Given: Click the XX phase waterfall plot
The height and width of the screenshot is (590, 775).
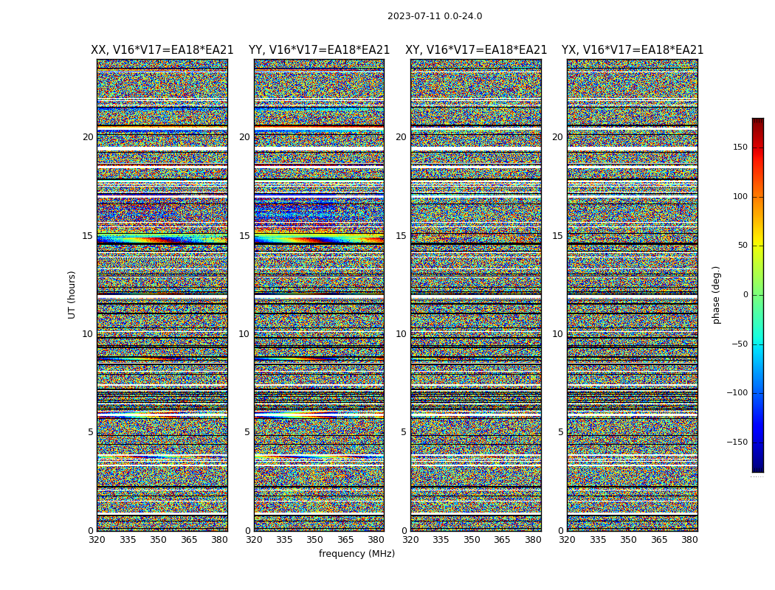Looking at the screenshot, I should [162, 295].
